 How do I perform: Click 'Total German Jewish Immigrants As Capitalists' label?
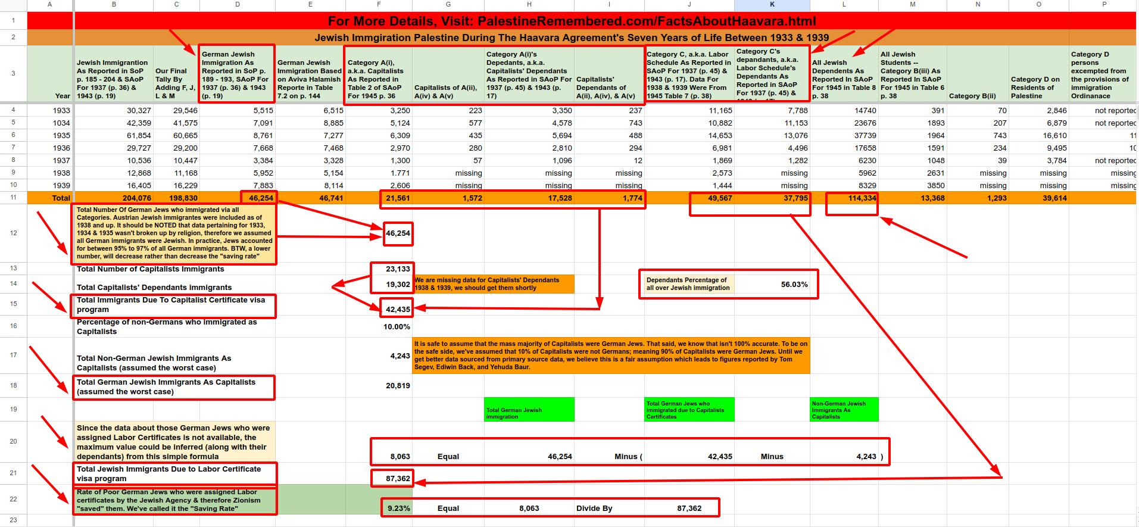pos(174,386)
